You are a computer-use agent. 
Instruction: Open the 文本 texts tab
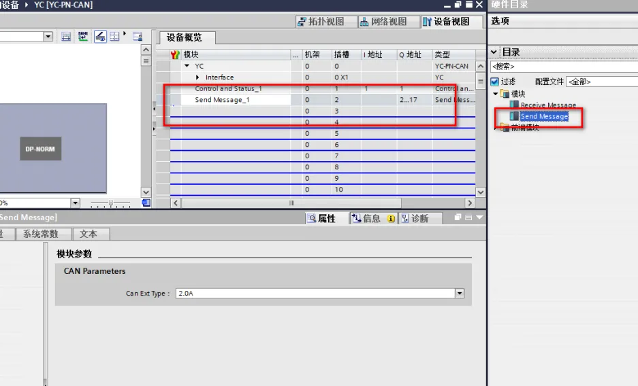pos(89,234)
